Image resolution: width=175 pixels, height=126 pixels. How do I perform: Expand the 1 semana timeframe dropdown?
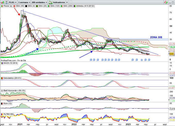(x=24, y=2)
